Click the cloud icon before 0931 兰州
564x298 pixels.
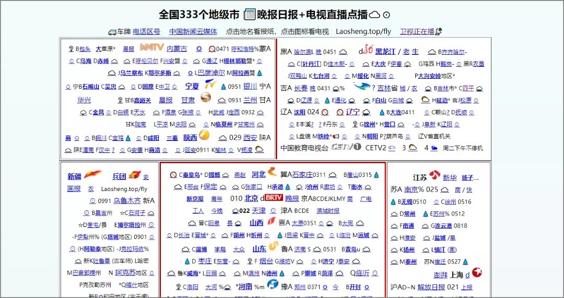click(222, 100)
